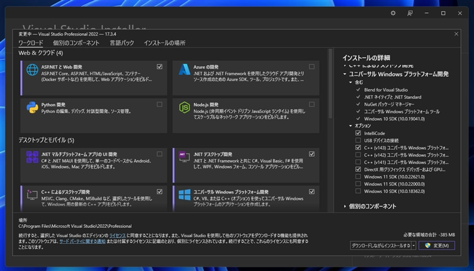Open the サード パーティに関する通知 link
Viewport: 474px width, 271px height.
click(82, 241)
